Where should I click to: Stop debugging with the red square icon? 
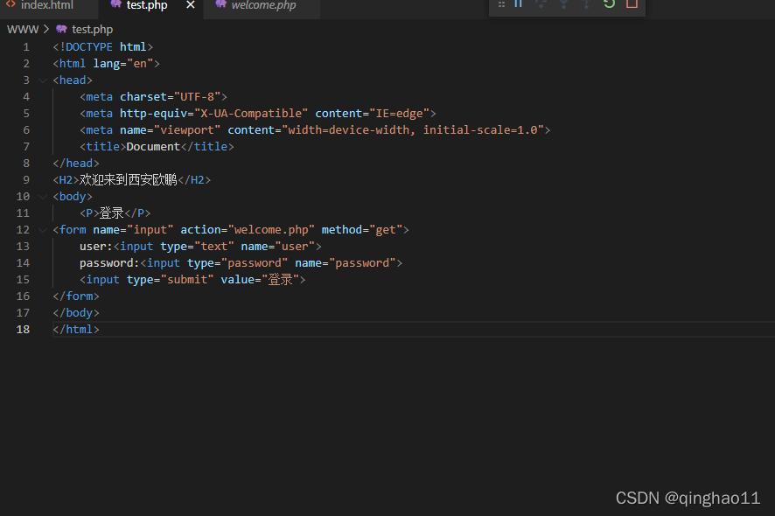[632, 4]
